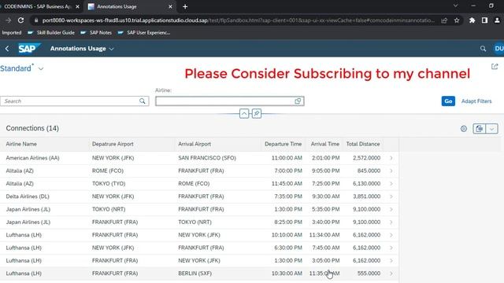Open Alitalia ROME (FCO) row navigation arrow
Image resolution: width=504 pixels, height=283 pixels.
[x=391, y=171]
